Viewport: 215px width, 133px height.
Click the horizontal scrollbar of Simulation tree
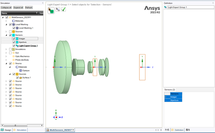click(x=22, y=125)
